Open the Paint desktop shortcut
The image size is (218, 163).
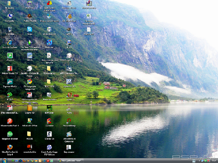pos(69,108)
